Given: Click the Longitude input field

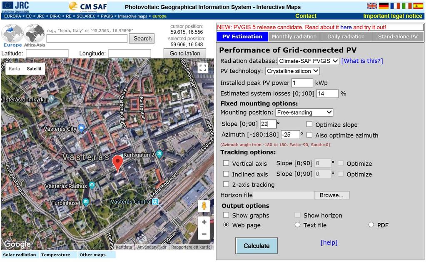Looking at the screenshot, I should point(130,53).
